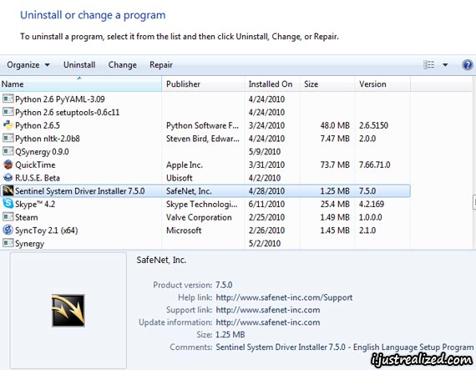Click the vertical scrollbar at list edge

click(474, 202)
